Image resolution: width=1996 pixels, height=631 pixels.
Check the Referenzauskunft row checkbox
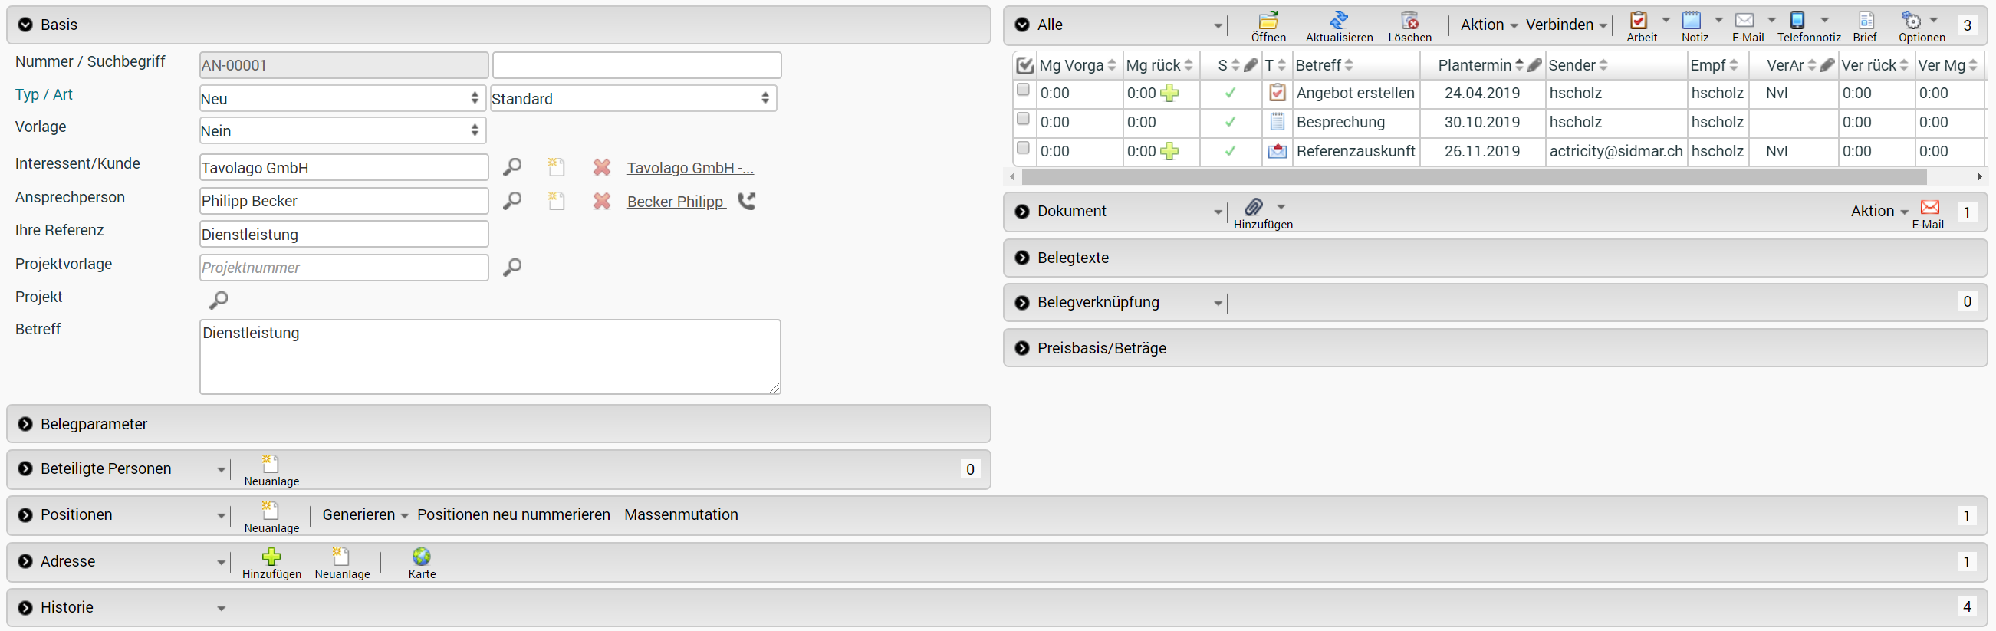[x=1023, y=147]
